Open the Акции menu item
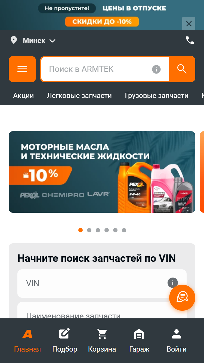Viewport: 204px width, 363px height. click(x=23, y=96)
